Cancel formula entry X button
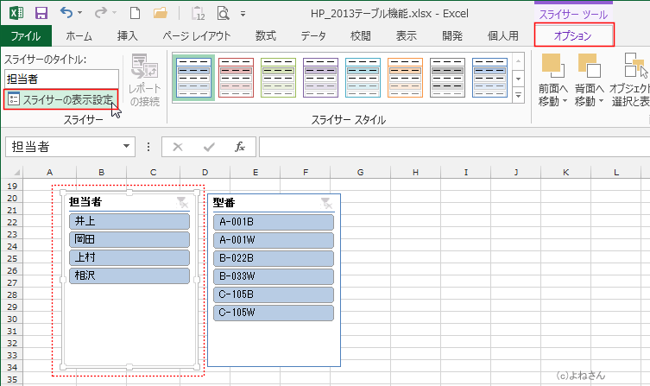The width and height of the screenshot is (650, 386). coord(178,147)
